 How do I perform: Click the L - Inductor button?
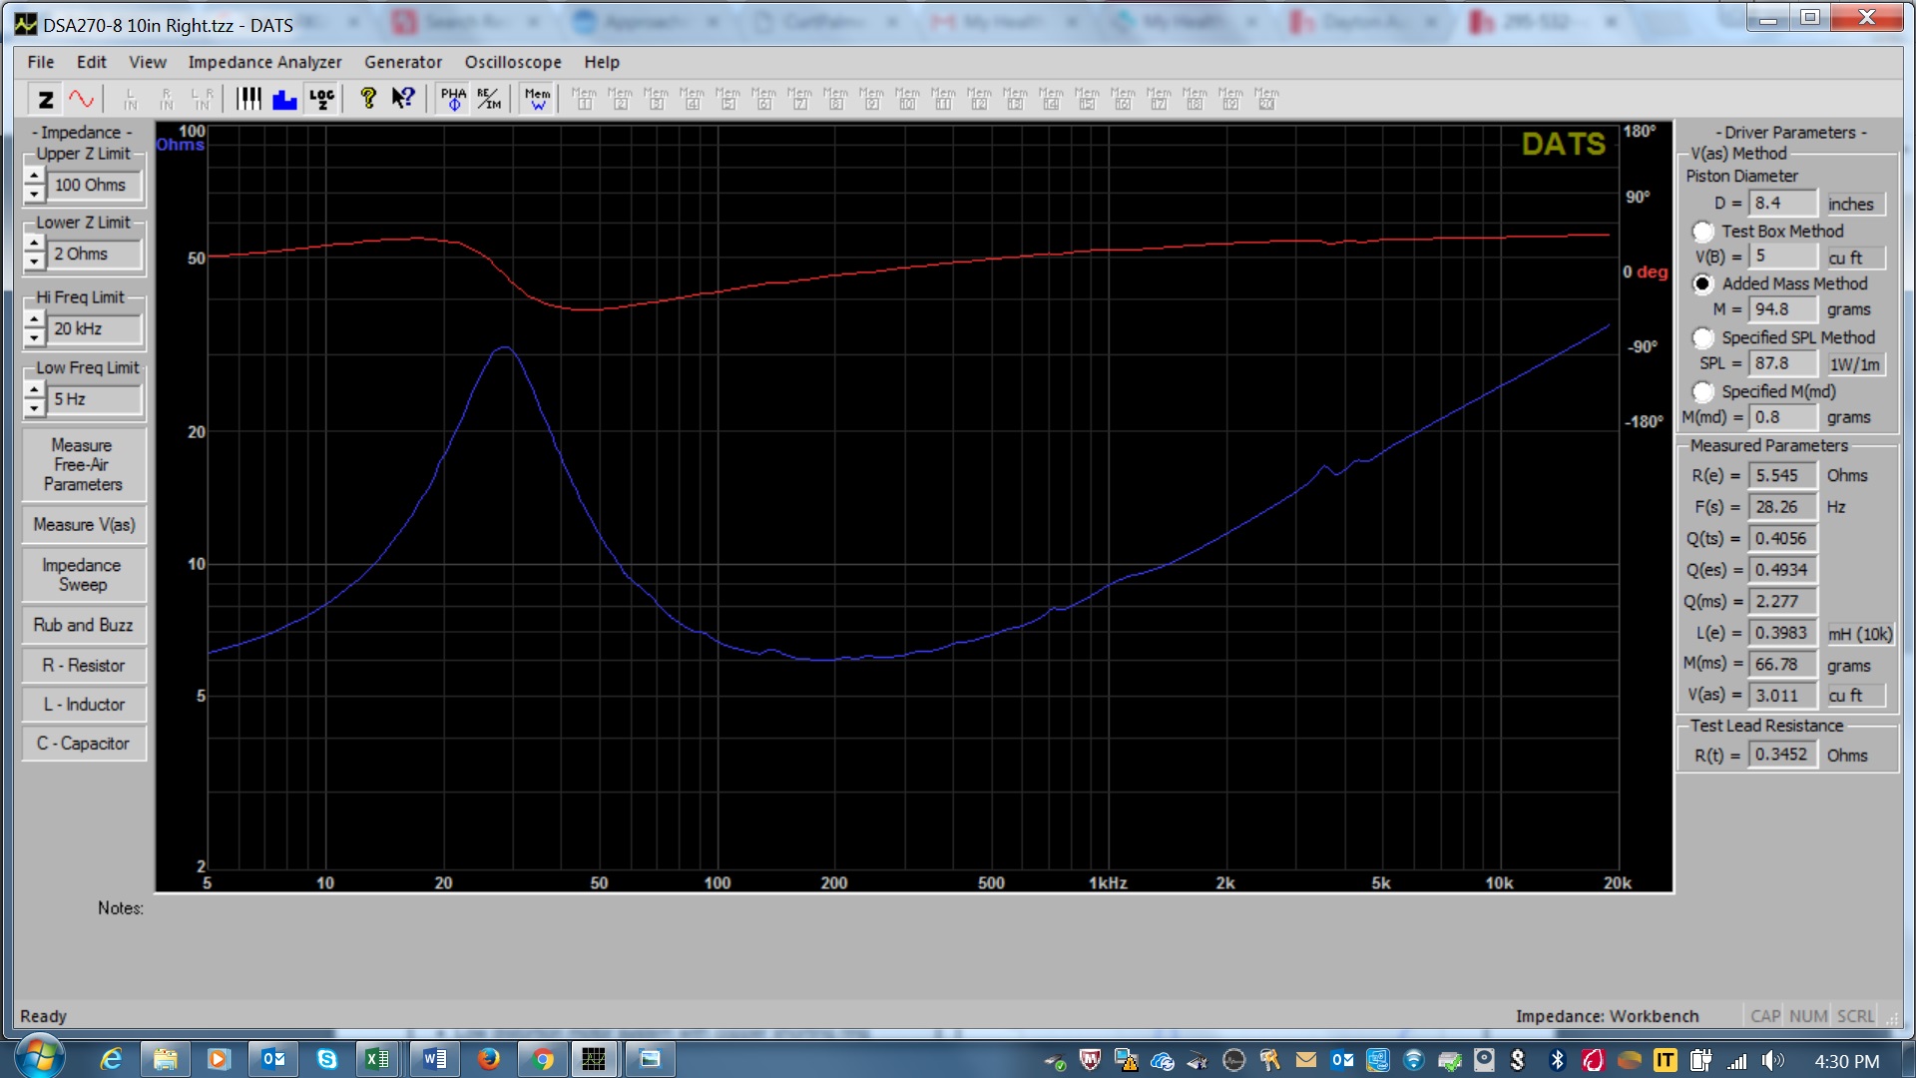click(84, 705)
